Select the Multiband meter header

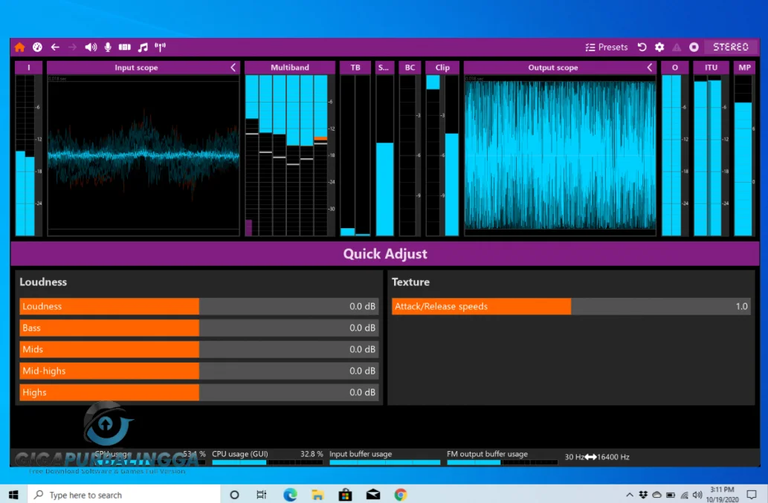(x=290, y=68)
